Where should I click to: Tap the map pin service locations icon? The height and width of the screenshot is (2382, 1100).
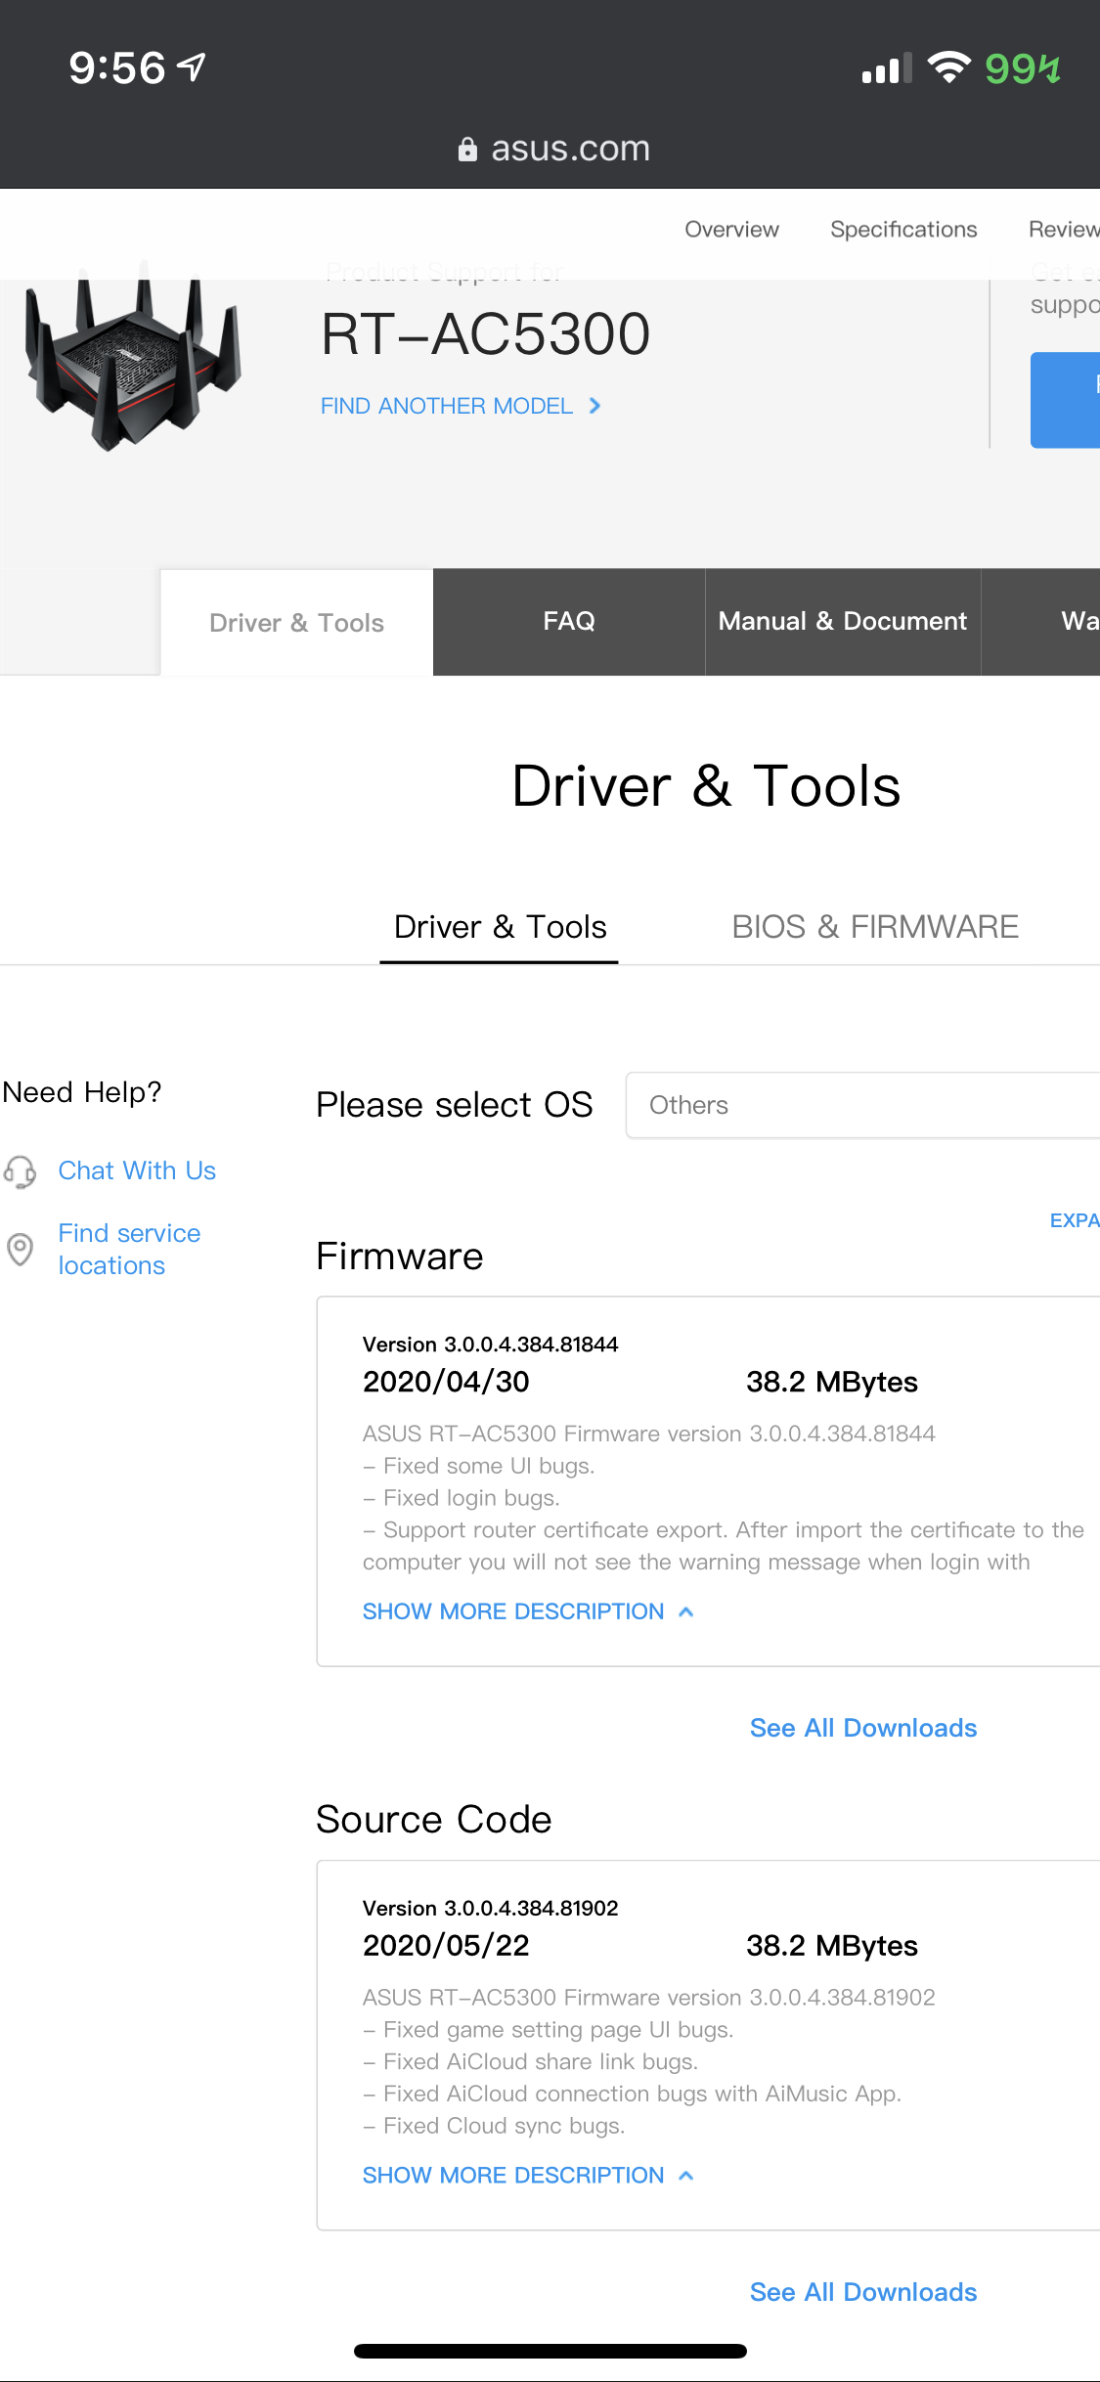tap(21, 1249)
